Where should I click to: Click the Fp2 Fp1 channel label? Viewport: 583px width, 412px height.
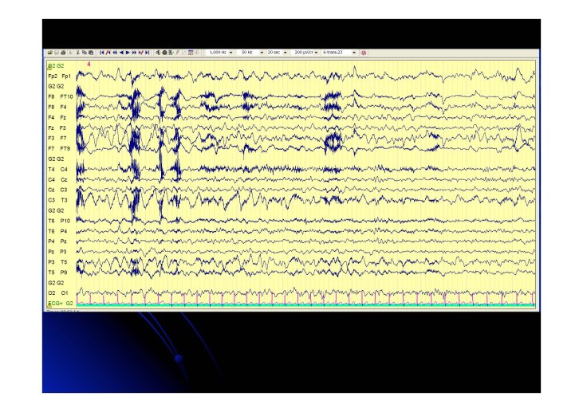pyautogui.click(x=60, y=77)
